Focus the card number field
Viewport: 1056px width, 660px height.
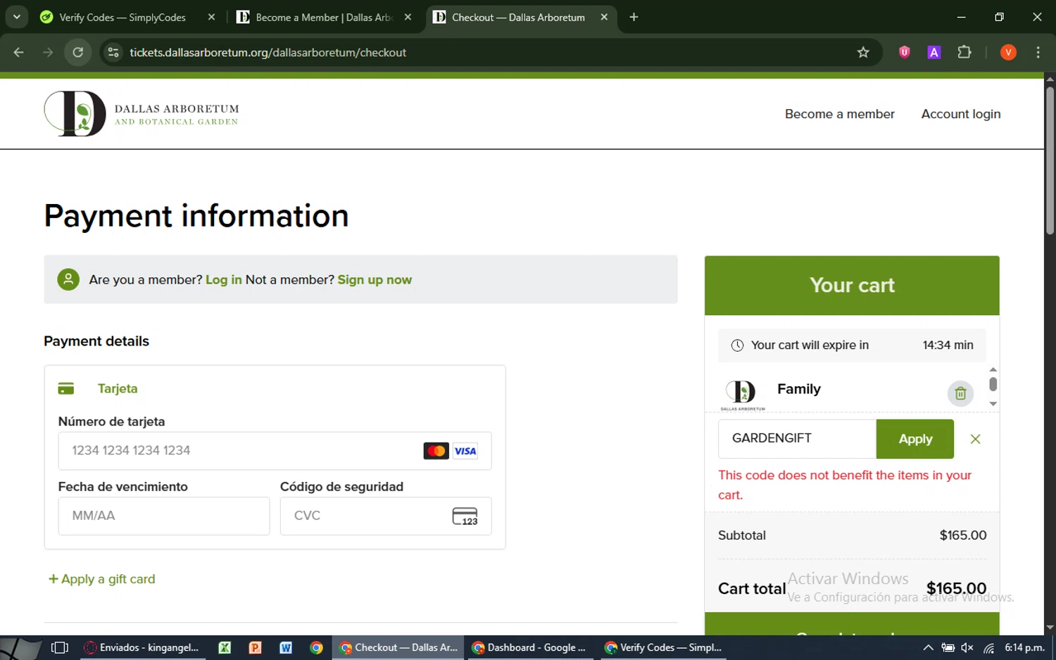[275, 450]
